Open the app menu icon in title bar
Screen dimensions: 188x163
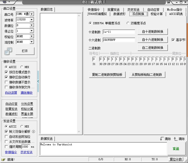click(5, 2)
